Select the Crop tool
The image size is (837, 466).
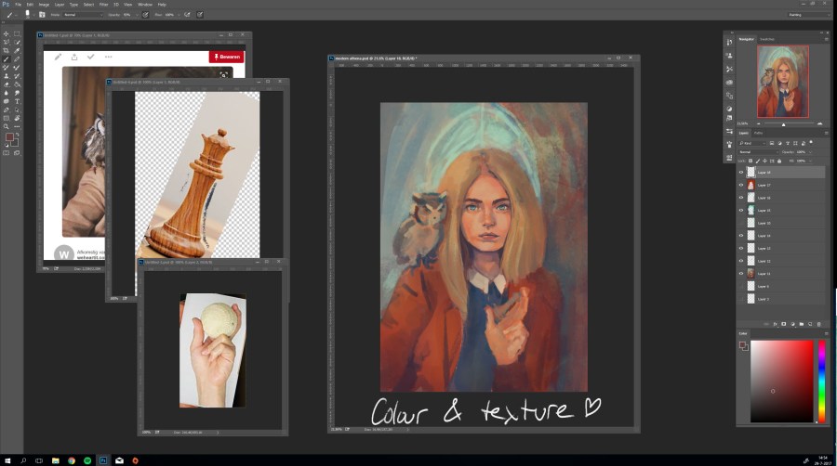pyautogui.click(x=7, y=50)
